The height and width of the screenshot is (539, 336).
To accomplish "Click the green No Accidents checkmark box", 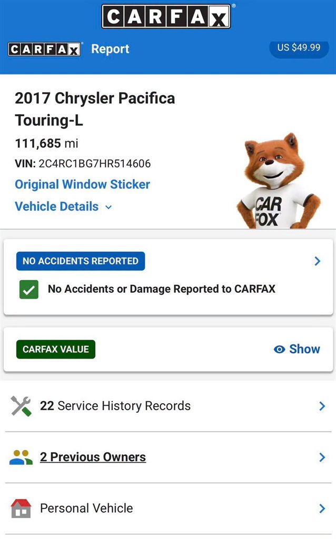I will tap(29, 290).
